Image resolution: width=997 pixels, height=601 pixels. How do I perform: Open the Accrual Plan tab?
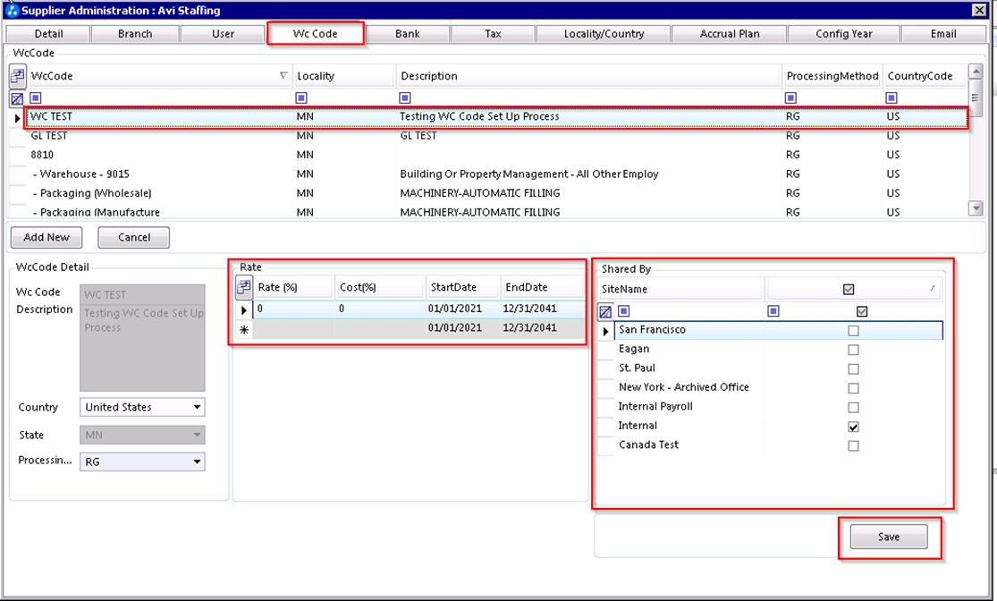730,33
